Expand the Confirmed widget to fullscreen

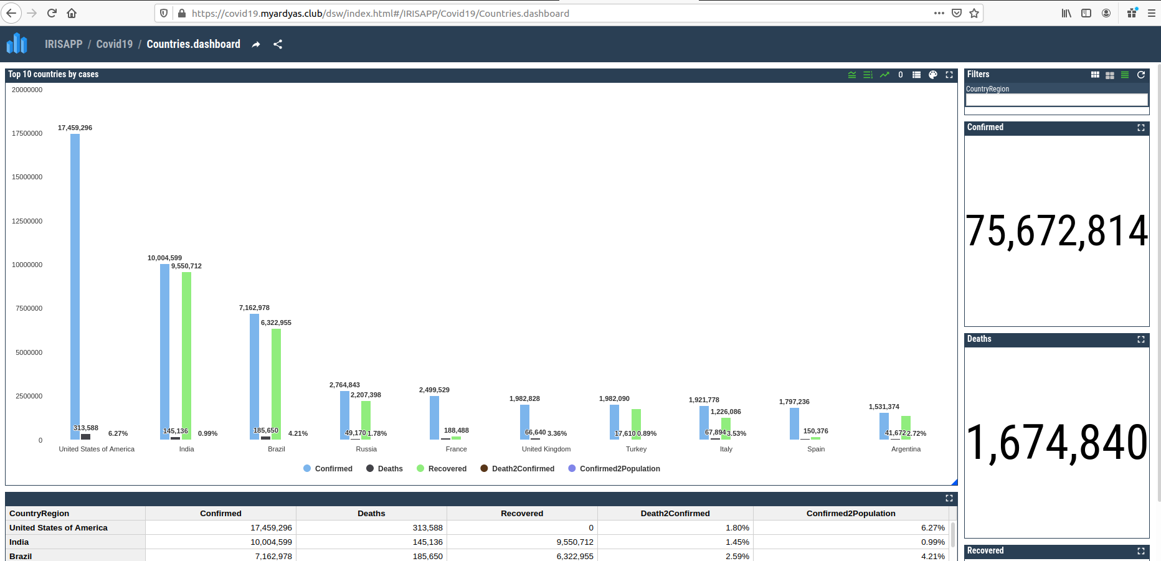[x=1141, y=128]
